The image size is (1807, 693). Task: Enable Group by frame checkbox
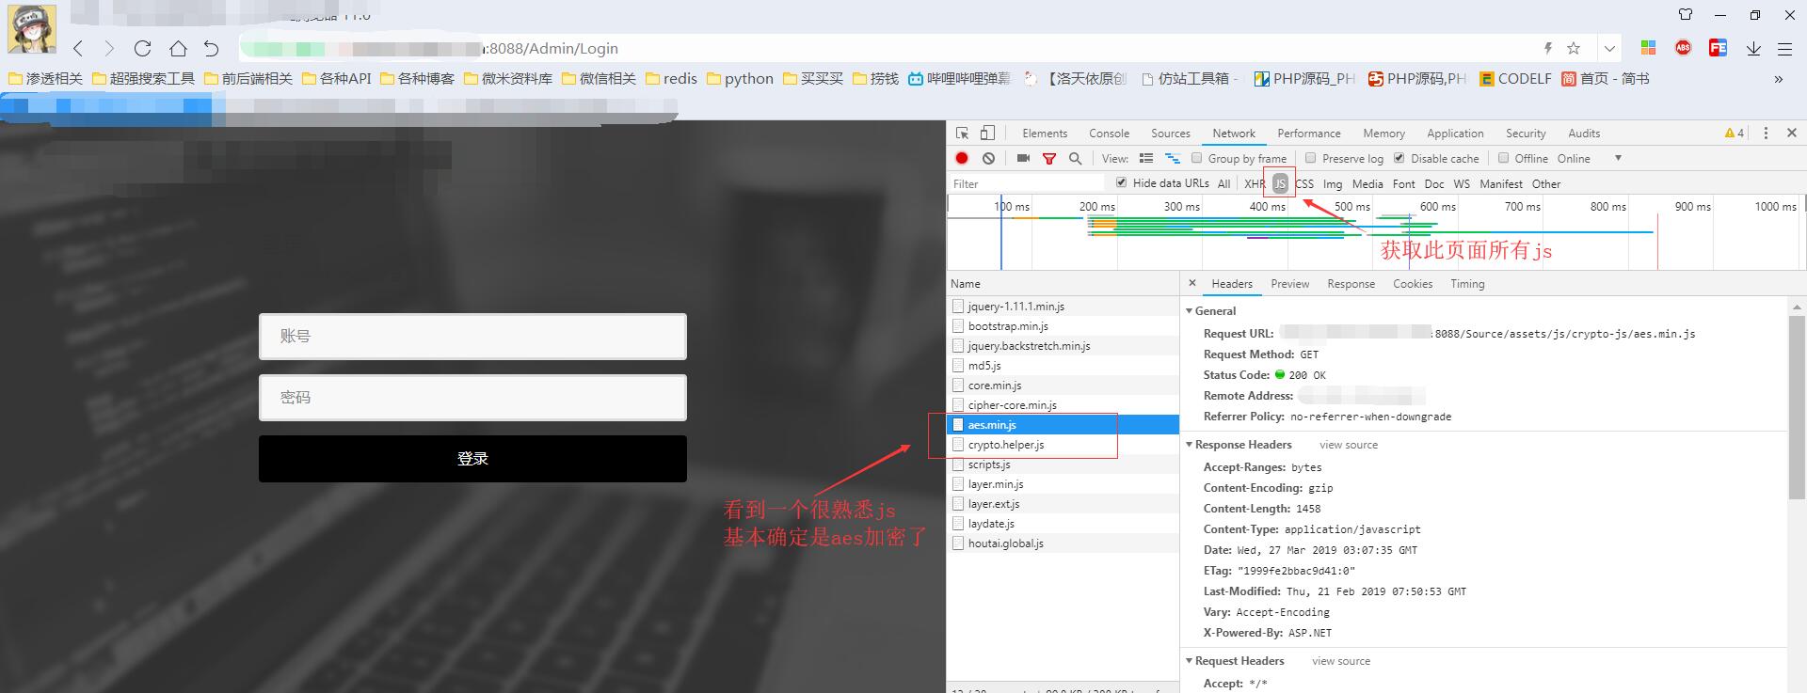coord(1197,158)
